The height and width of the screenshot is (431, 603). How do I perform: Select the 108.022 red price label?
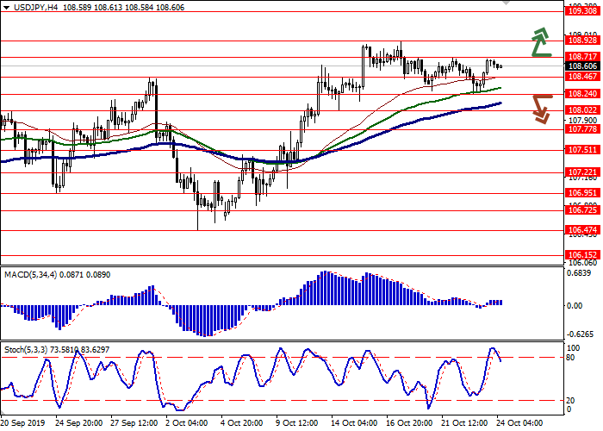[581, 110]
